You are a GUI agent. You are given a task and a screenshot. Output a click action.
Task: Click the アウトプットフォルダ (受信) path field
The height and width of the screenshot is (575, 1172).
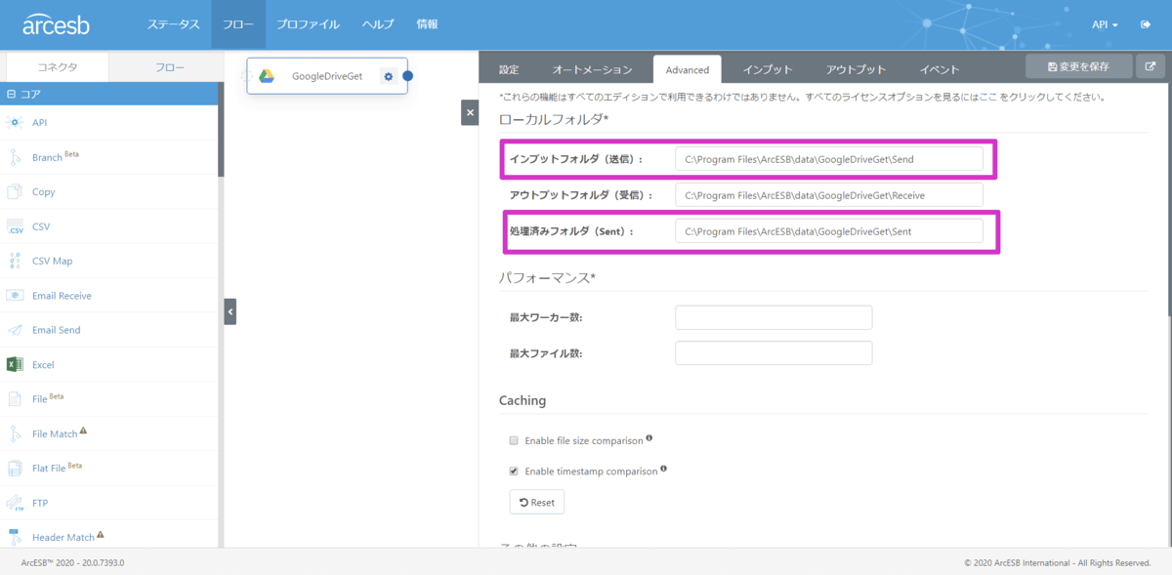pyautogui.click(x=829, y=195)
